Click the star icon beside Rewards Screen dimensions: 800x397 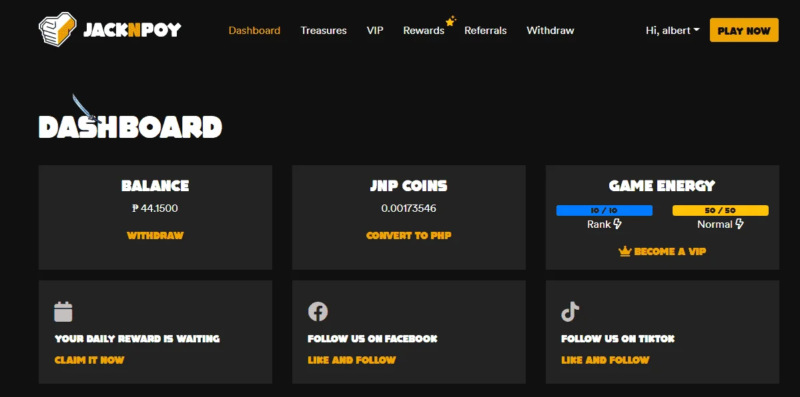coord(450,21)
